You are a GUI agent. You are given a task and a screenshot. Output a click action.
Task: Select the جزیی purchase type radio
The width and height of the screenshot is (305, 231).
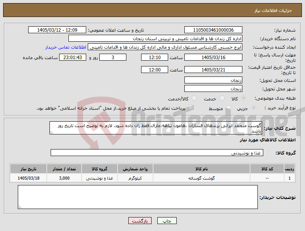tap(254, 108)
